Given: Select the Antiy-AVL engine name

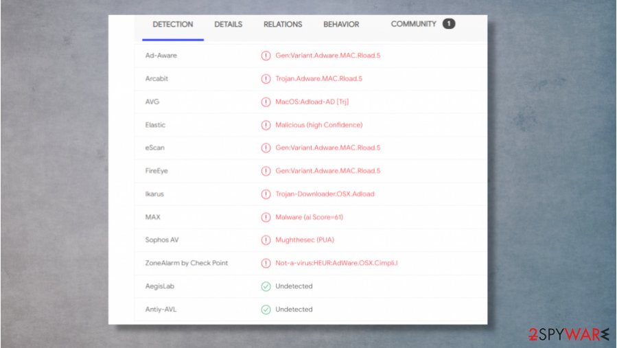Looking at the screenshot, I should tap(161, 310).
